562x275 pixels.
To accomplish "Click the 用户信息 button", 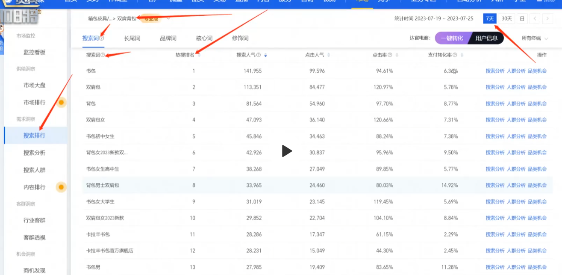I will (x=486, y=38).
